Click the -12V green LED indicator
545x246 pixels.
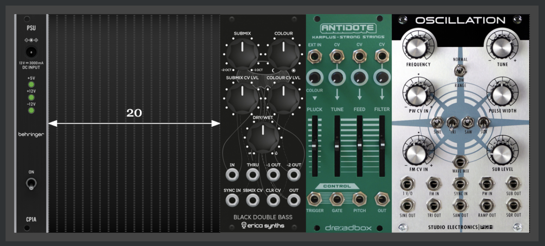point(31,110)
